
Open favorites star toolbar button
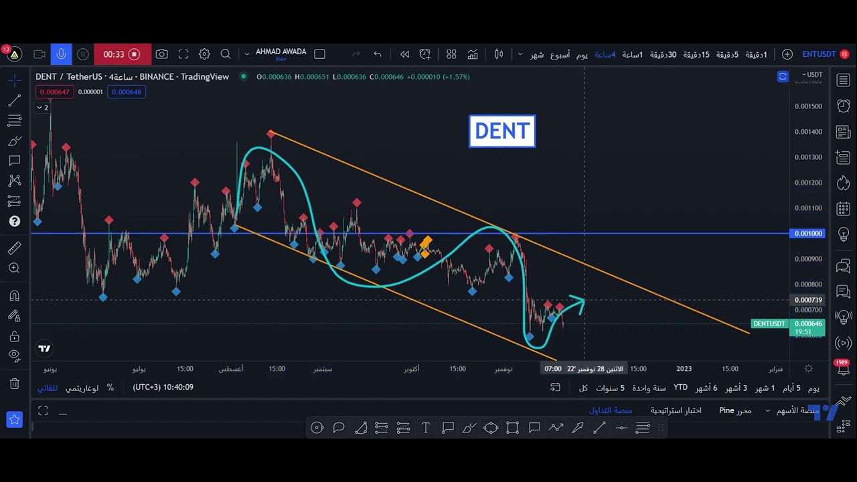(15, 420)
